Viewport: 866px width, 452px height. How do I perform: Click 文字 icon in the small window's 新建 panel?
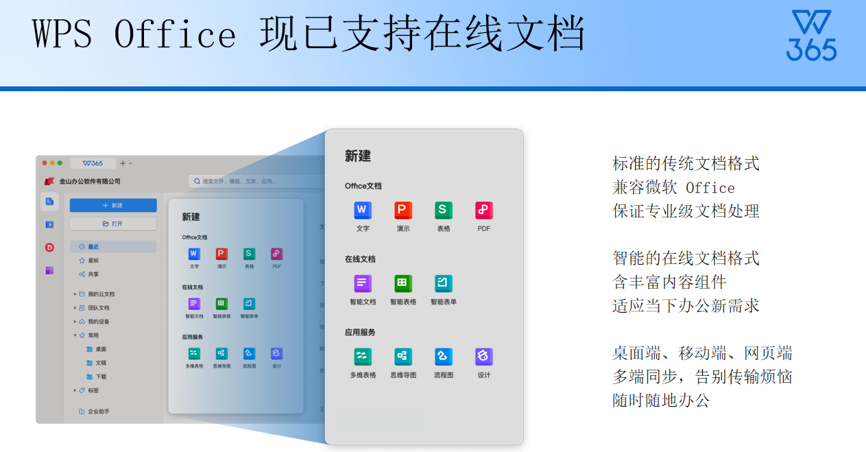point(194,254)
